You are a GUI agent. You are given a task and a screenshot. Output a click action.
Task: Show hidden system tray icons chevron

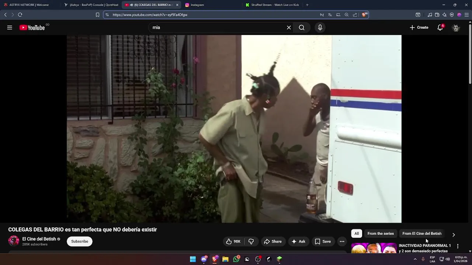click(x=415, y=259)
